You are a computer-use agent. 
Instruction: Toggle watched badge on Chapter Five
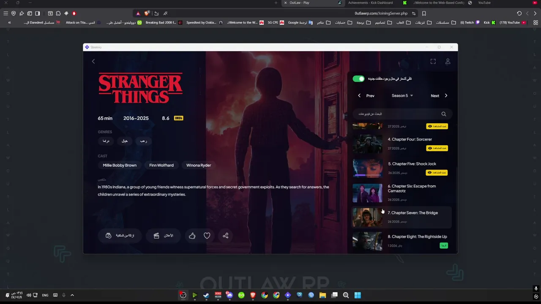[x=437, y=172]
